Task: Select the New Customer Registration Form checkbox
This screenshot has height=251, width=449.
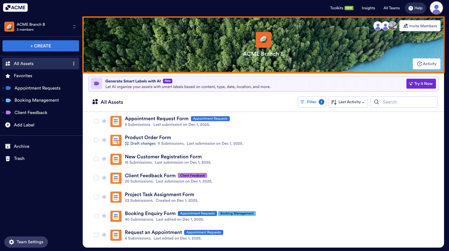Action: tap(96, 159)
